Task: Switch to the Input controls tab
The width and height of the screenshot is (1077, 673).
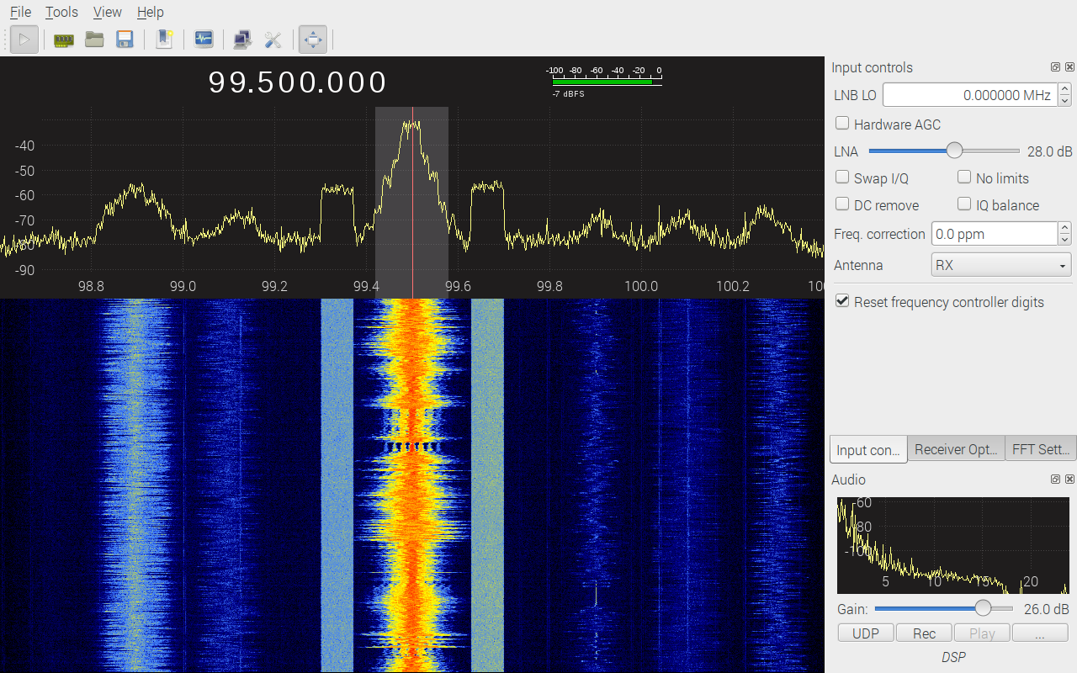Action: click(x=868, y=449)
